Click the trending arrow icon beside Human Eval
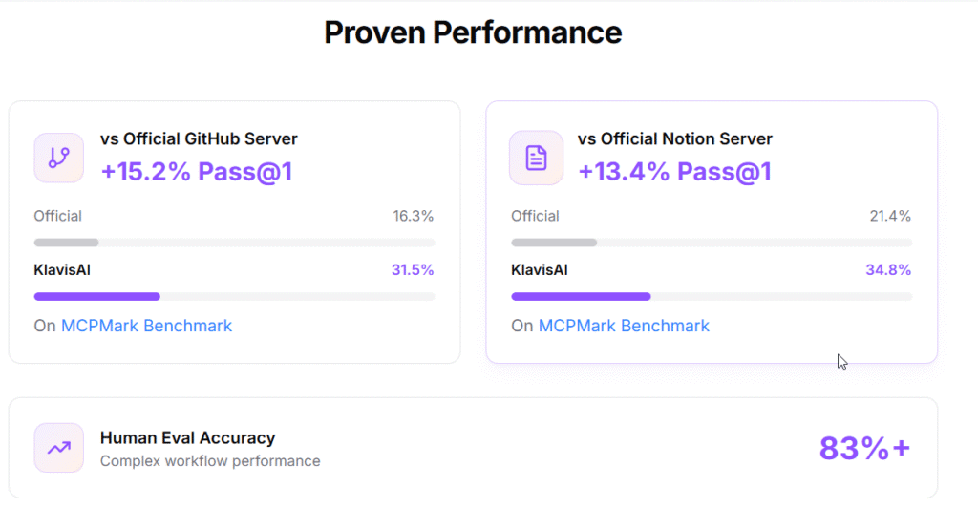 pyautogui.click(x=58, y=448)
